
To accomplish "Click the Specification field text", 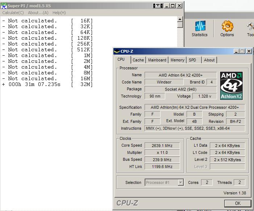I will coord(195,107).
